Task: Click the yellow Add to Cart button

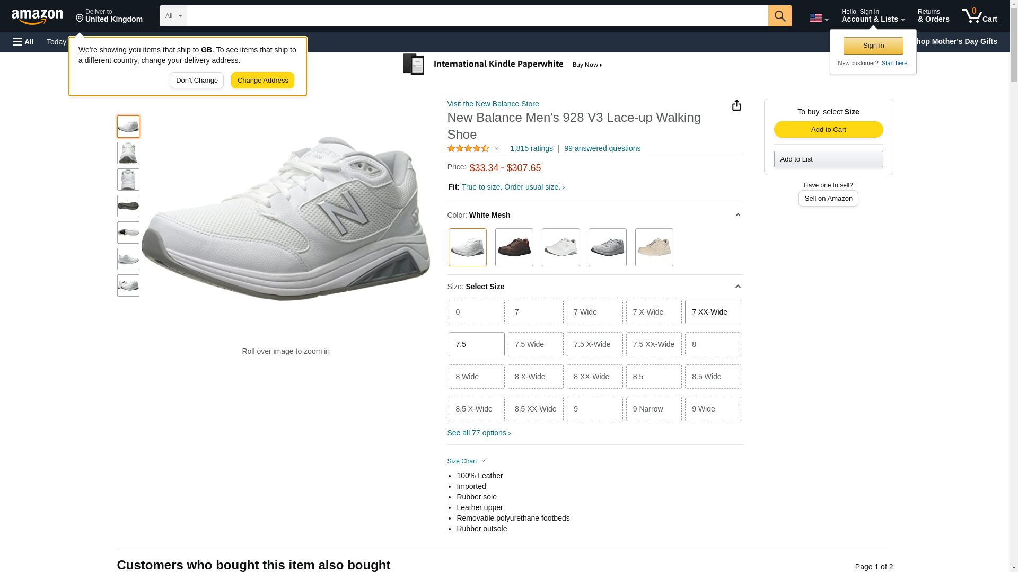Action: coord(828,130)
